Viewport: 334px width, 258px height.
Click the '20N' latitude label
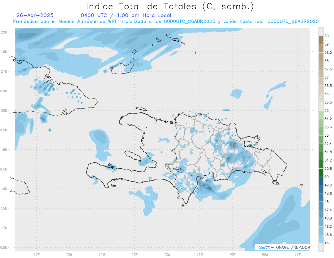pos(4,110)
